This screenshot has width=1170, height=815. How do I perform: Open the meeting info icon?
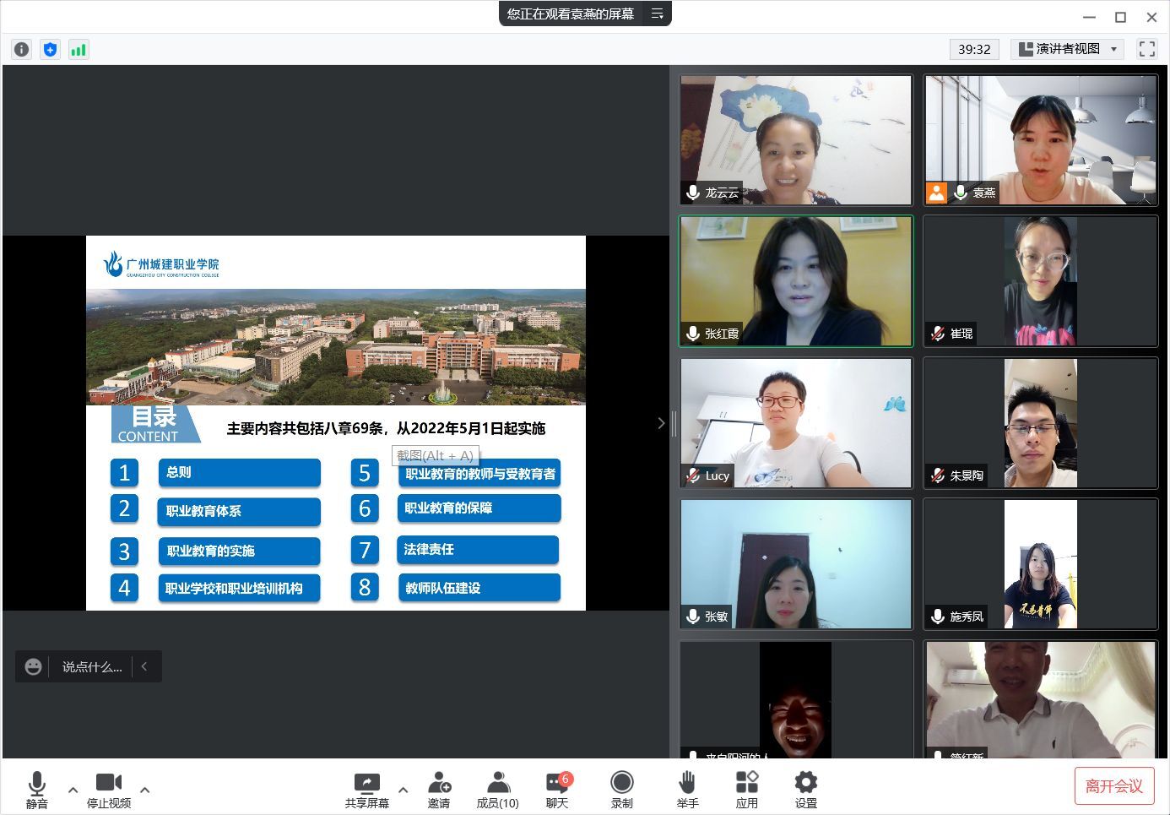(22, 50)
